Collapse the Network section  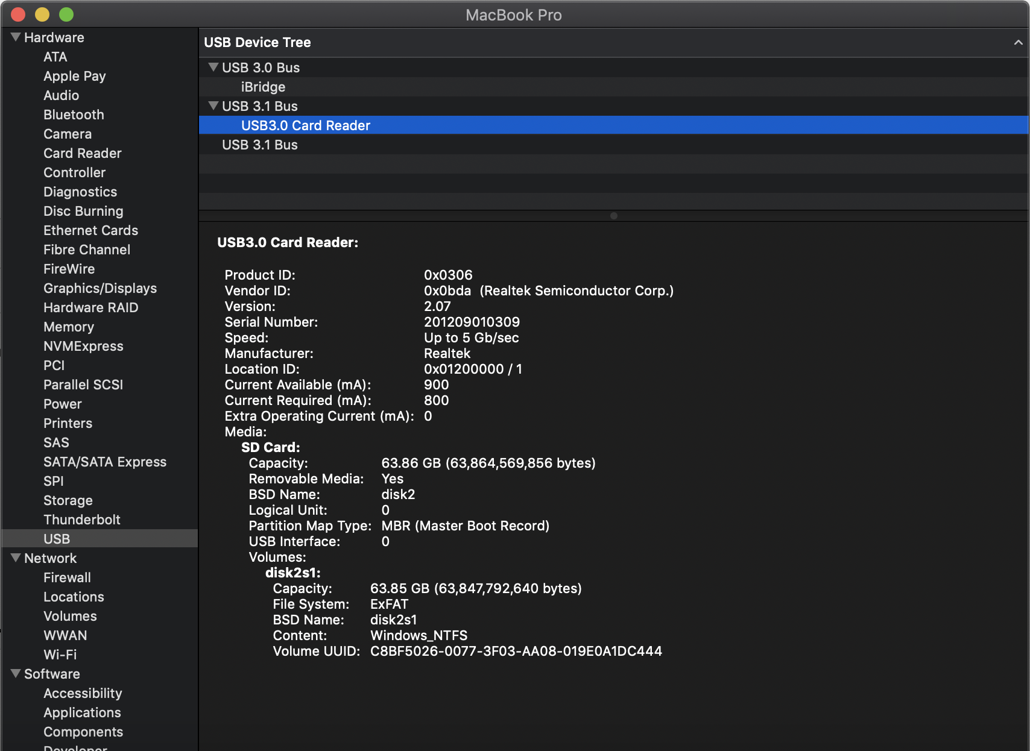pyautogui.click(x=14, y=558)
